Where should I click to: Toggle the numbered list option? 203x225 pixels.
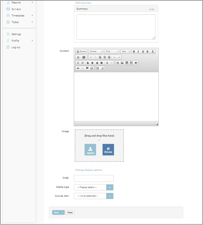tap(78, 63)
